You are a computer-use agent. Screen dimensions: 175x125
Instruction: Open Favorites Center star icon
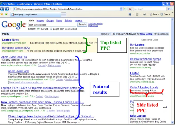click(2, 14)
